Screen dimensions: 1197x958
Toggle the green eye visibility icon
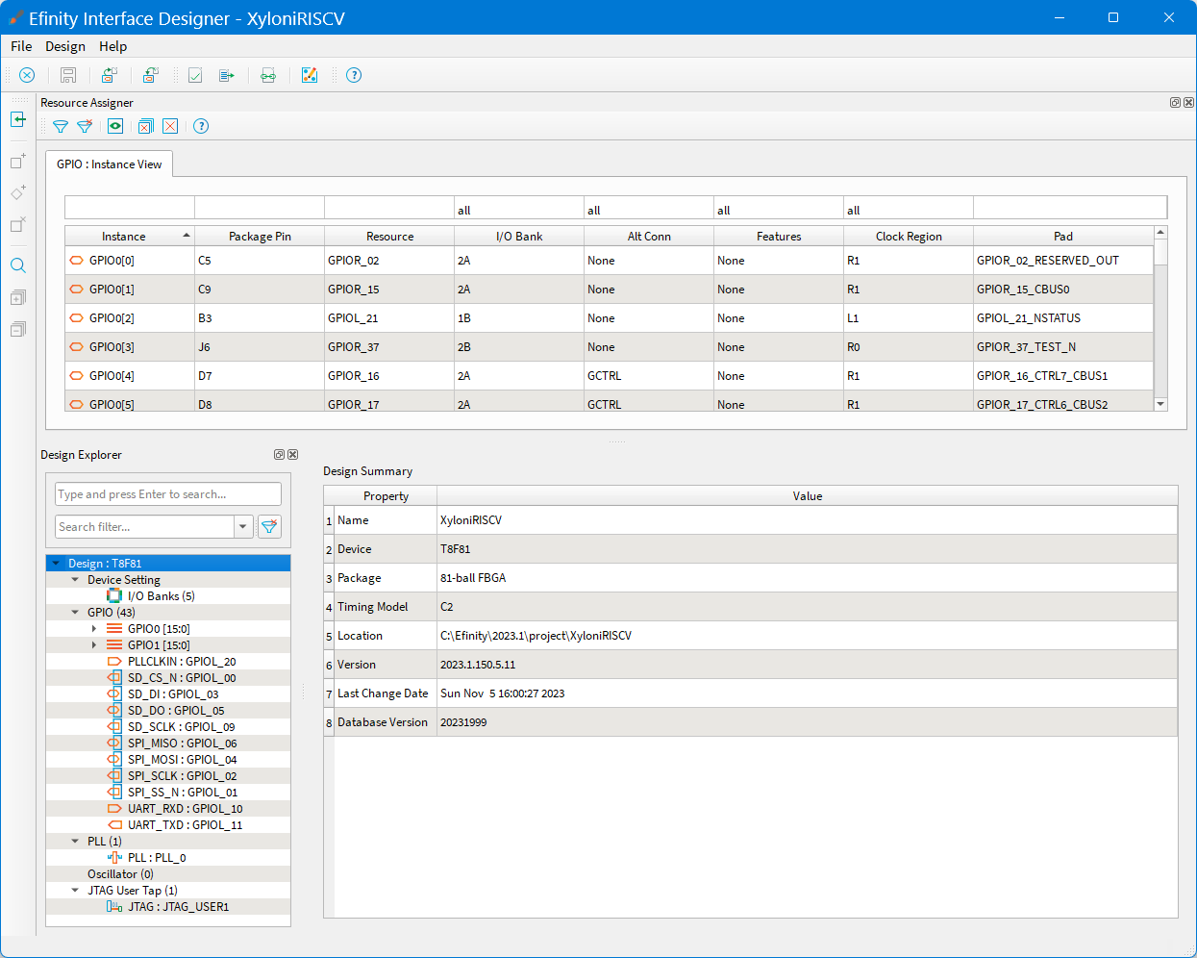coord(115,126)
